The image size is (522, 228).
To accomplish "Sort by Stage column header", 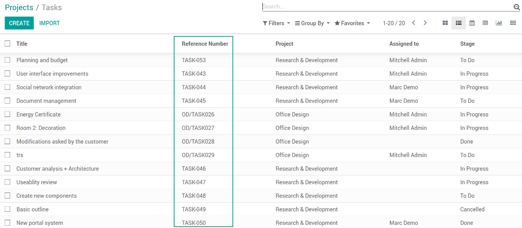I will pos(467,44).
